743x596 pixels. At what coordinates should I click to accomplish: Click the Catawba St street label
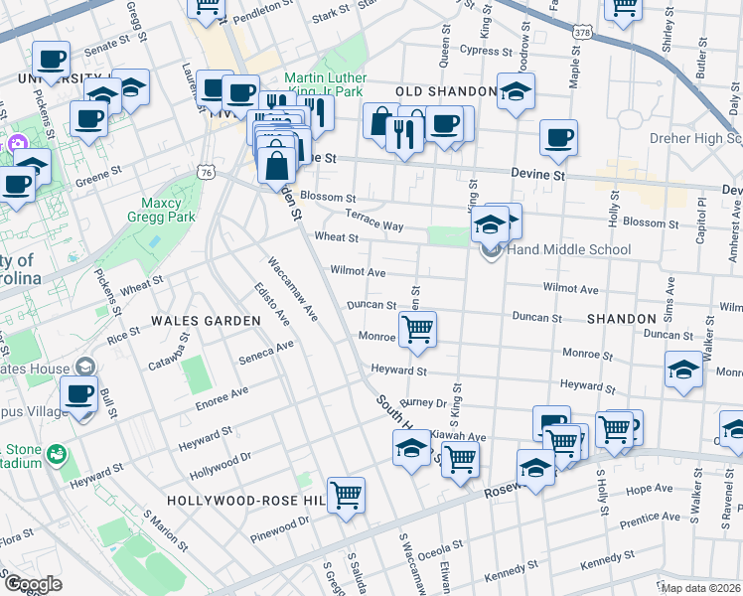tap(169, 352)
